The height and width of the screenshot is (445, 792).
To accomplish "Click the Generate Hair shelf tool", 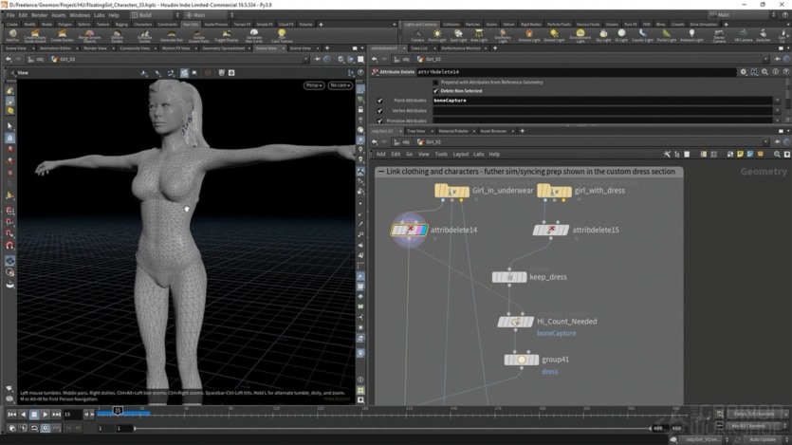I will (x=172, y=35).
